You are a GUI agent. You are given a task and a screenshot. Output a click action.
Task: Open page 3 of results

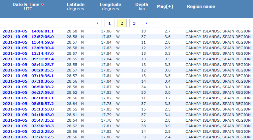(134, 23)
